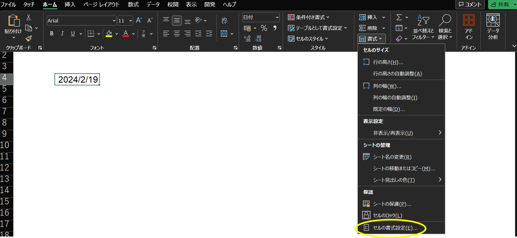Apply comma style number format icon
The image size is (517, 238).
[275, 28]
